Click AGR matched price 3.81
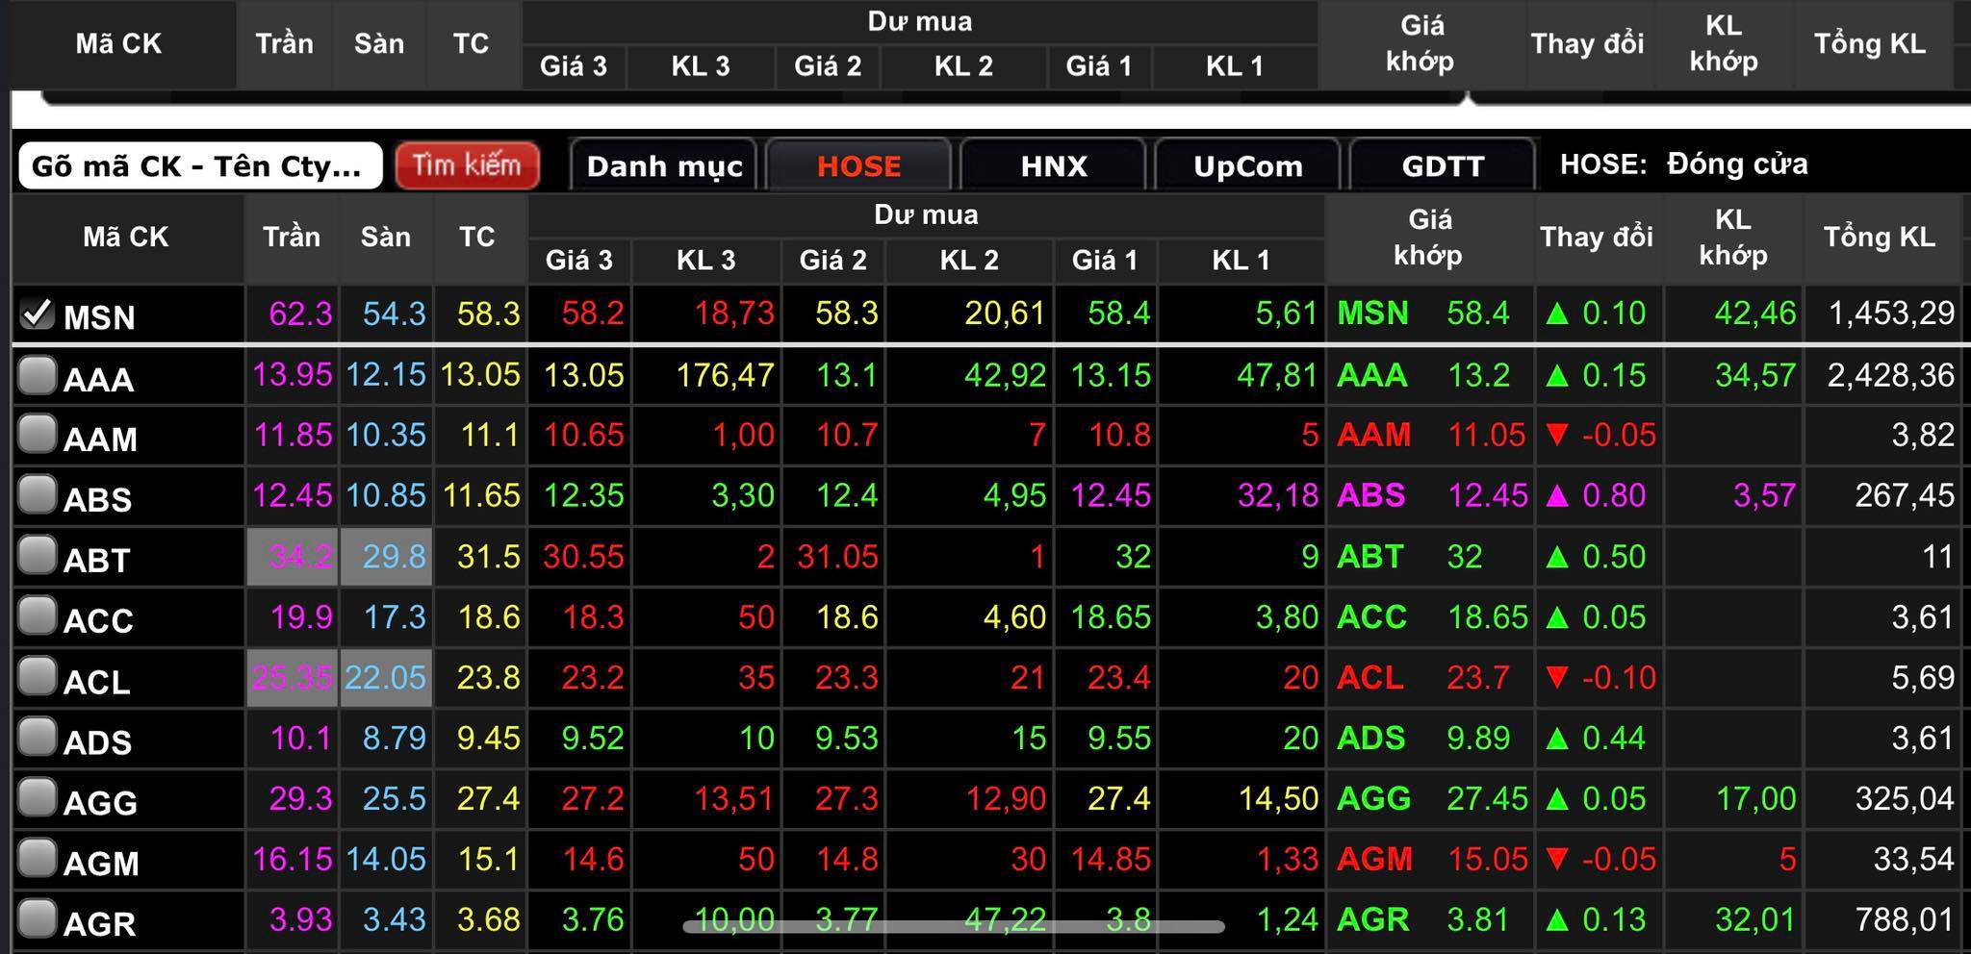Screen dimensions: 1971x954 (1477, 919)
